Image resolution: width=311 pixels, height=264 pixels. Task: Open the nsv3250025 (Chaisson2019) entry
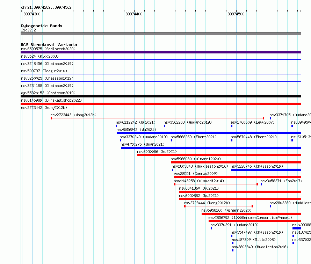[x=47, y=78]
